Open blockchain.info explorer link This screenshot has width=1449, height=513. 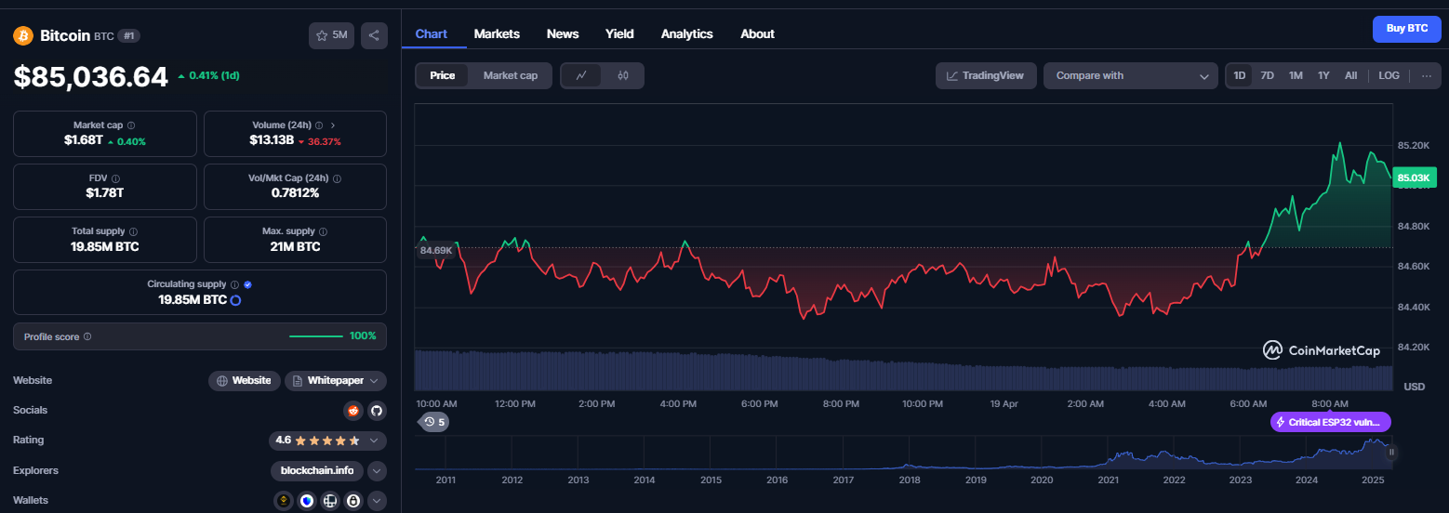(x=317, y=470)
